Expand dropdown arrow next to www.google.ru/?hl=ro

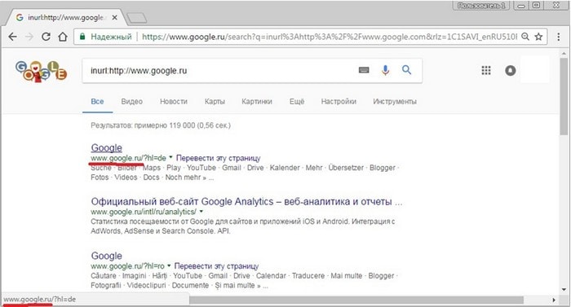pyautogui.click(x=169, y=265)
